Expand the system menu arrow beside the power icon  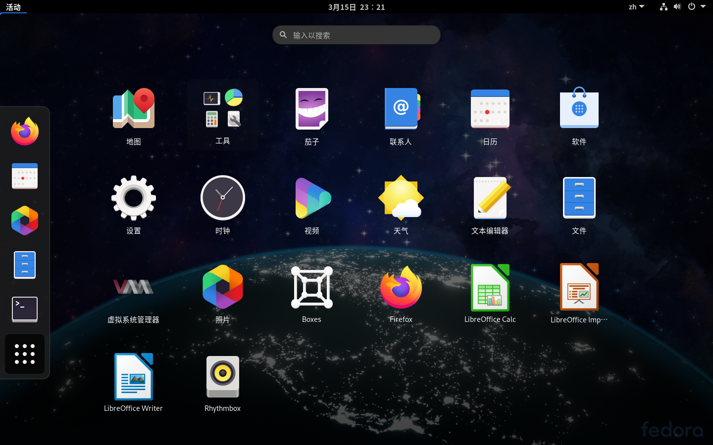(x=703, y=7)
